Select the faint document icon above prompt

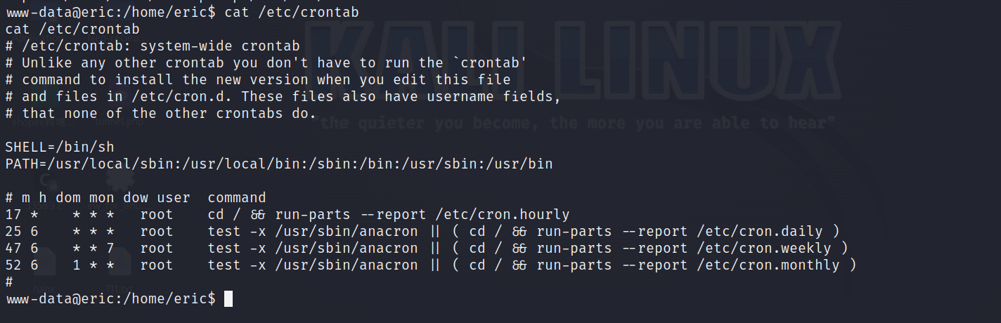pos(44,261)
